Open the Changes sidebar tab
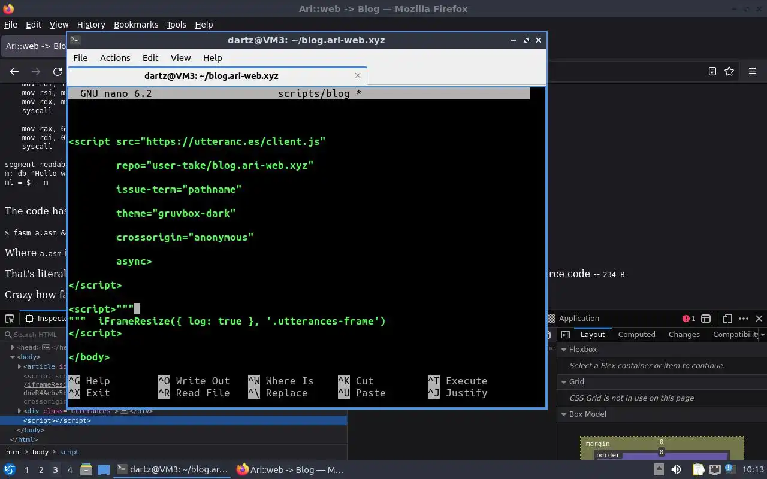 tap(684, 335)
